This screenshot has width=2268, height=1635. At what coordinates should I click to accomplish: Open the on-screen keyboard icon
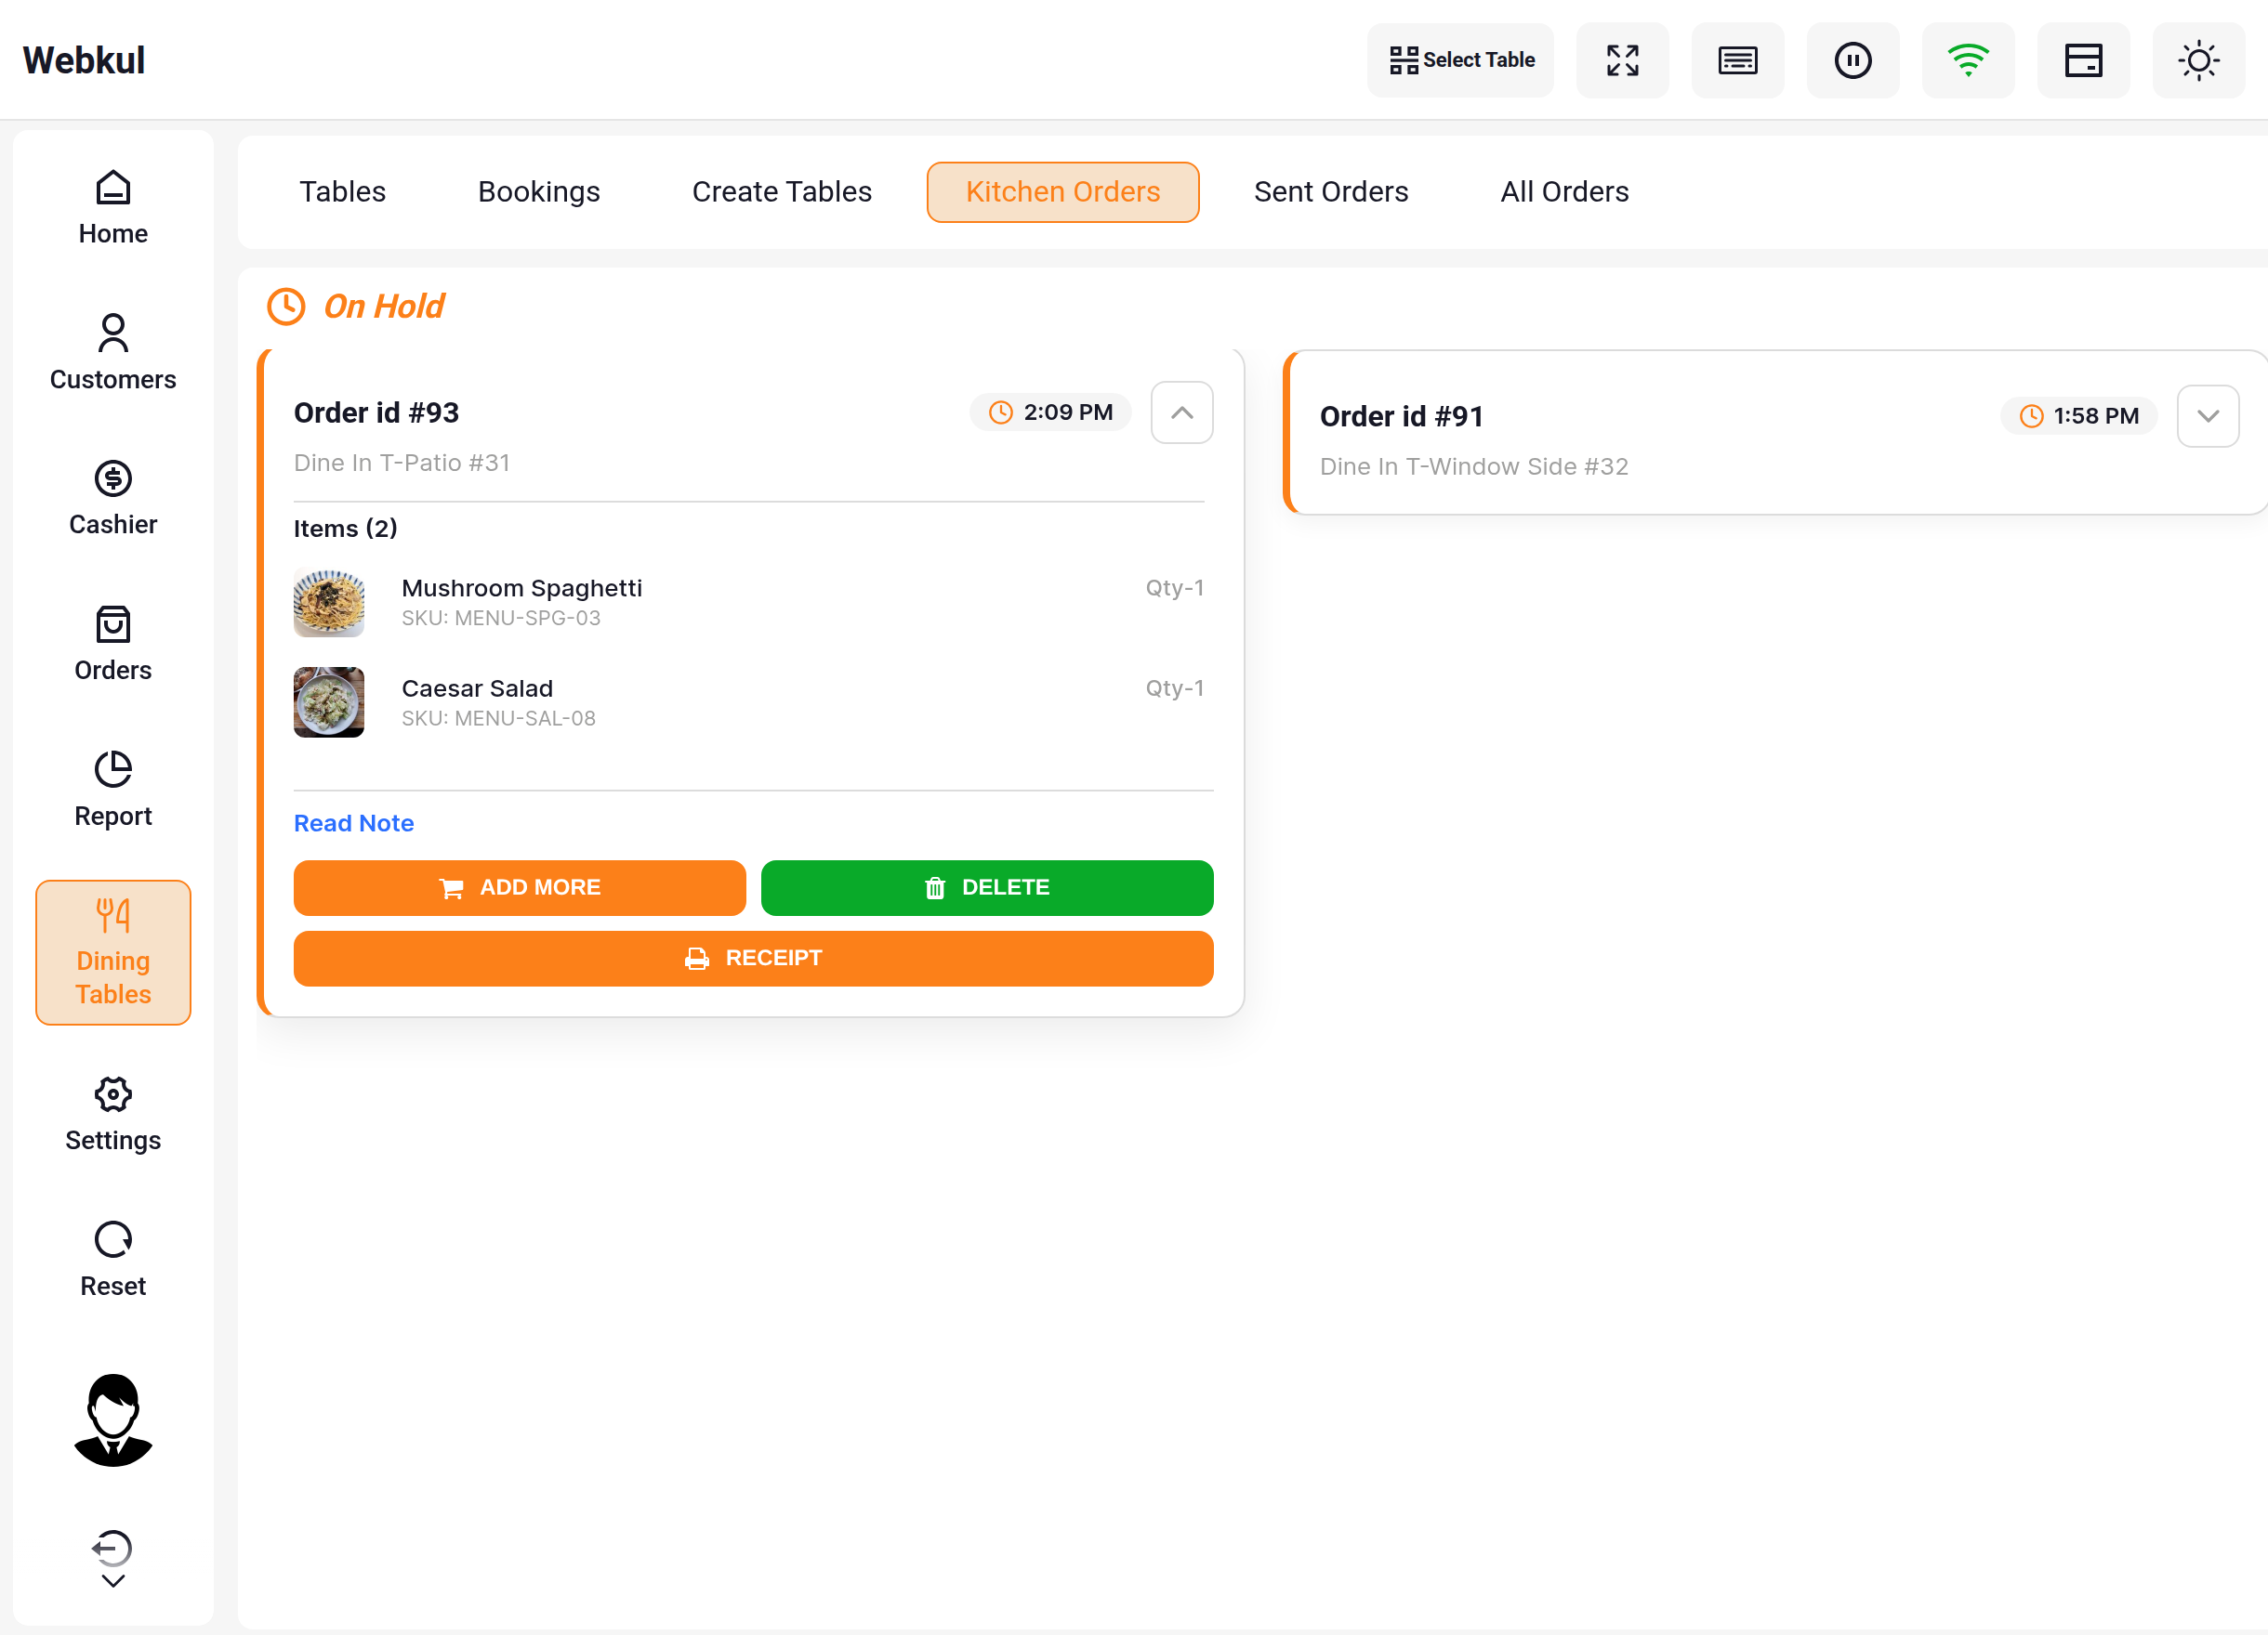point(1738,60)
